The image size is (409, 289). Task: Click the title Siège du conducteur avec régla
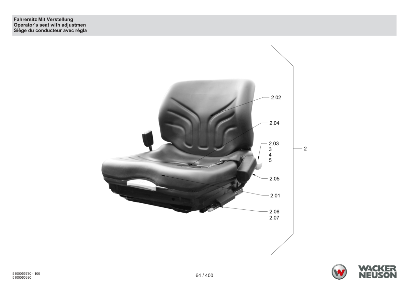50,30
